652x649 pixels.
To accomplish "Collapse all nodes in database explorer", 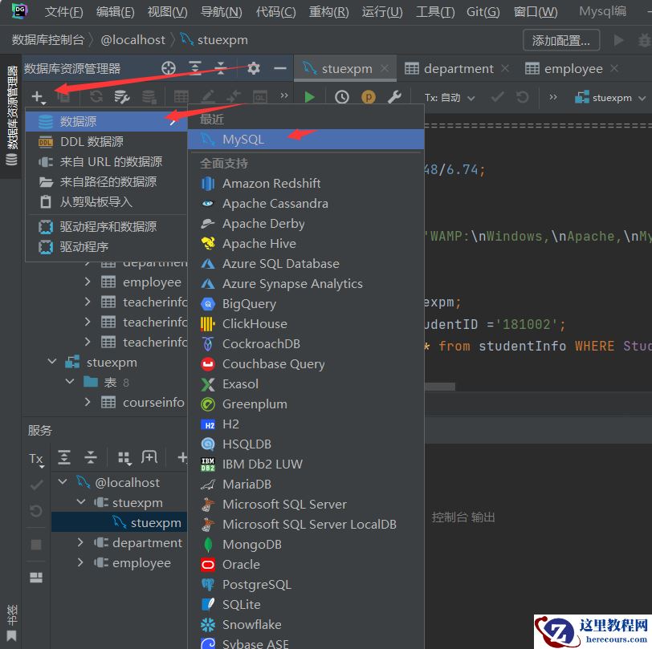I will (221, 67).
